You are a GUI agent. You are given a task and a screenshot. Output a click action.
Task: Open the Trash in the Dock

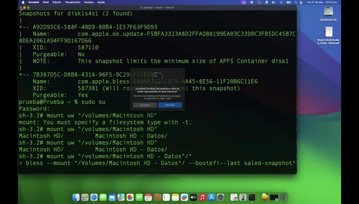point(283,197)
